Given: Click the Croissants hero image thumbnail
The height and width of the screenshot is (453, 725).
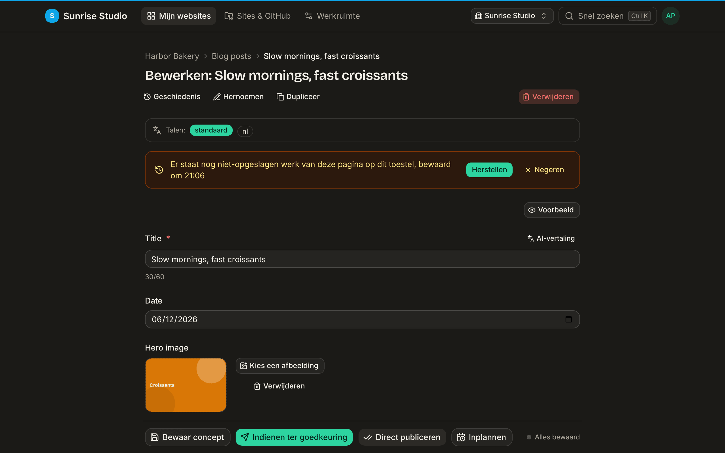Looking at the screenshot, I should coord(186,385).
